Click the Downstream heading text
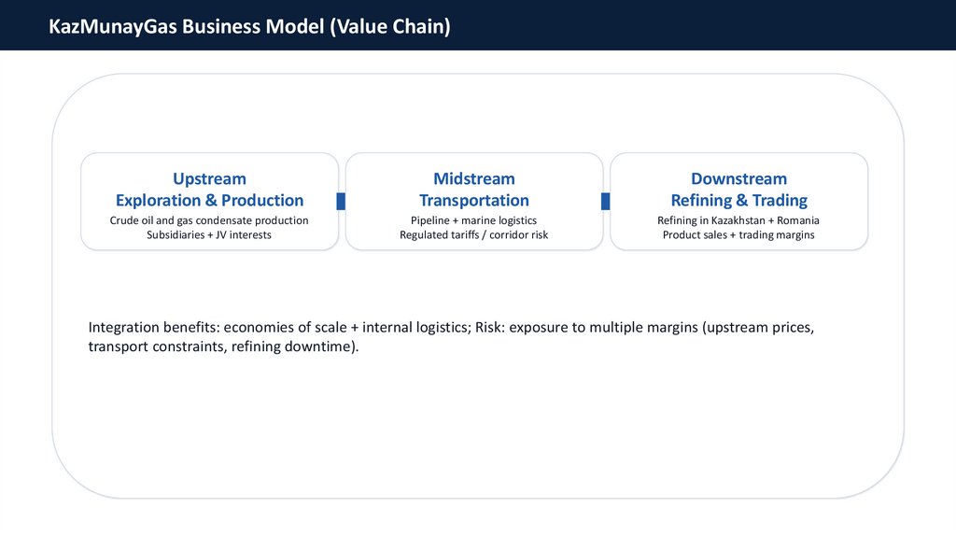 (738, 178)
